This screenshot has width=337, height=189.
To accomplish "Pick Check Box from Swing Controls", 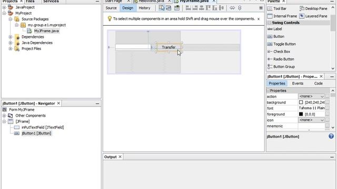I will 279,51.
